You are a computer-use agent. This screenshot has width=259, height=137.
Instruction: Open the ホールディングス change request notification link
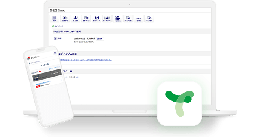[86, 60]
